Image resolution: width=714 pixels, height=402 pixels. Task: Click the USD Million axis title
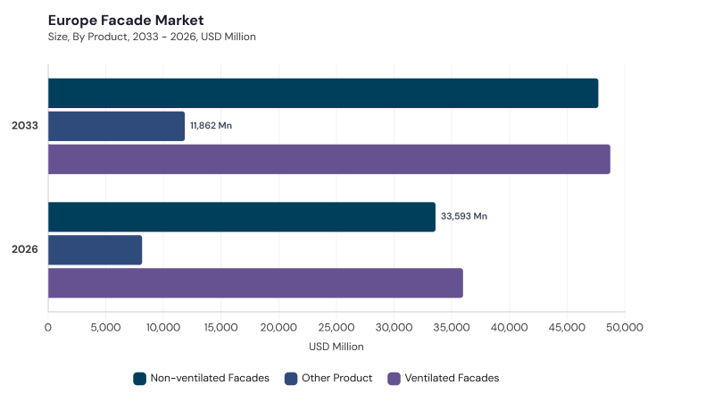[336, 347]
